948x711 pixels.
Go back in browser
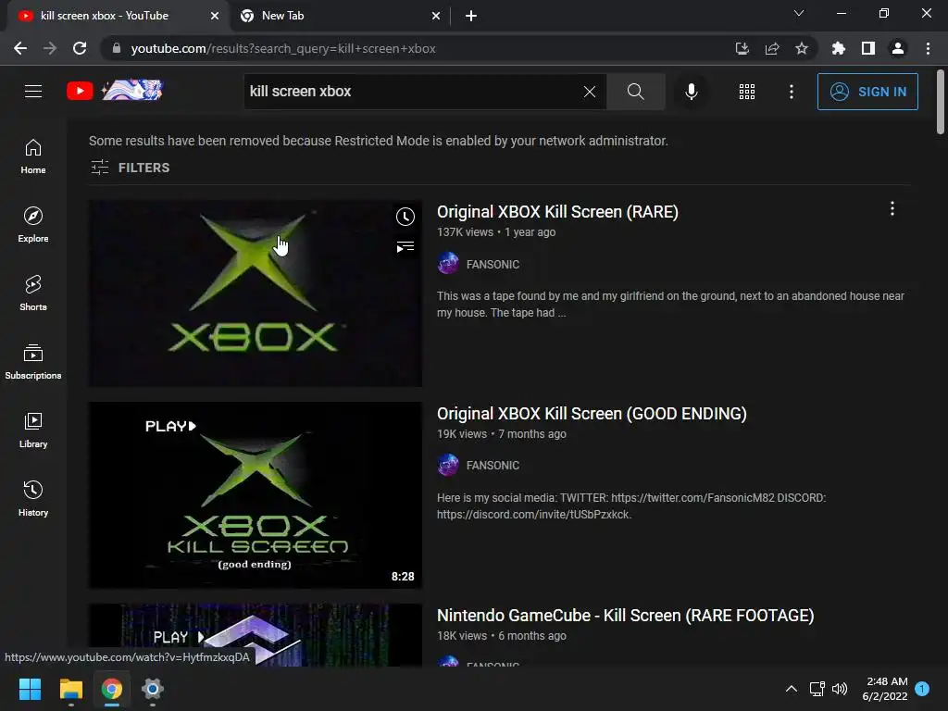[20, 48]
